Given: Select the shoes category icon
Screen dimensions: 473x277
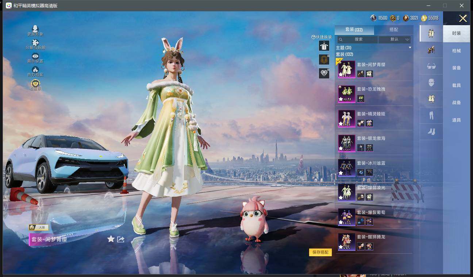Looking at the screenshot, I should coord(431,132).
